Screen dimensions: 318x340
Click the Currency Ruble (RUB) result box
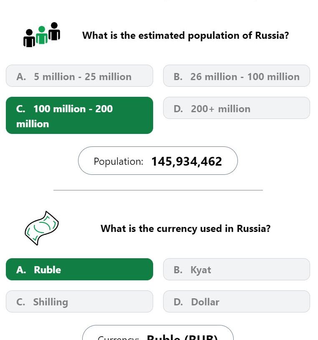click(158, 332)
